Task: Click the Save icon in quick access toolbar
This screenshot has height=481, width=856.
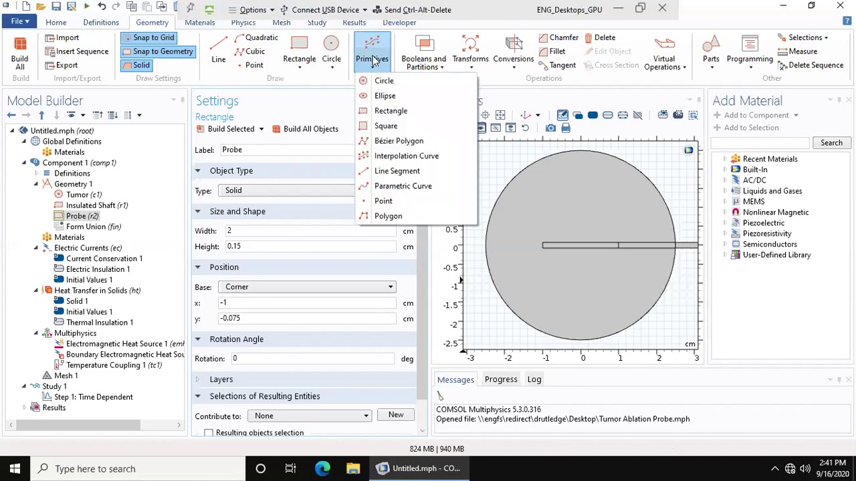Action: 56,7
